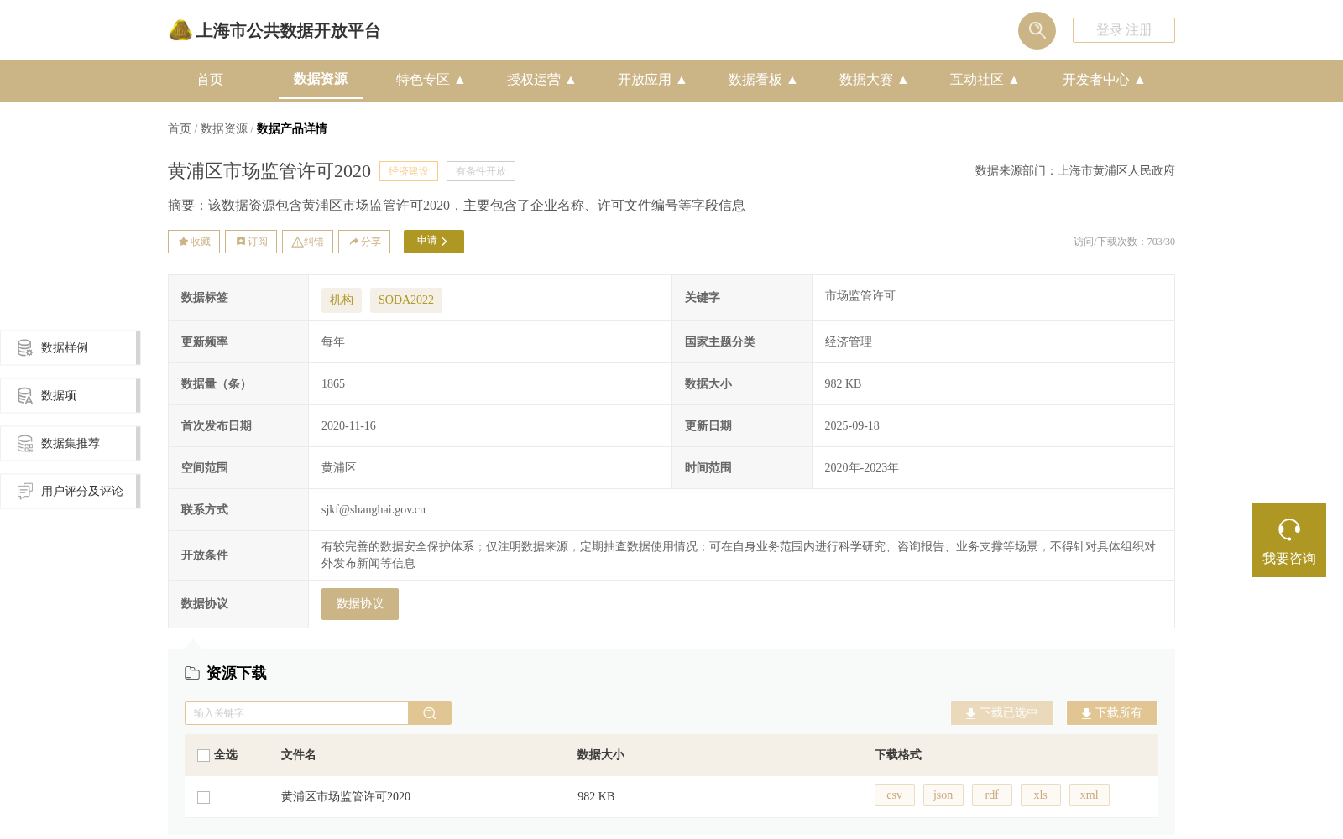Click the contact email sjkf@shanghai.gov.cn
The width and height of the screenshot is (1343, 839).
tap(374, 509)
